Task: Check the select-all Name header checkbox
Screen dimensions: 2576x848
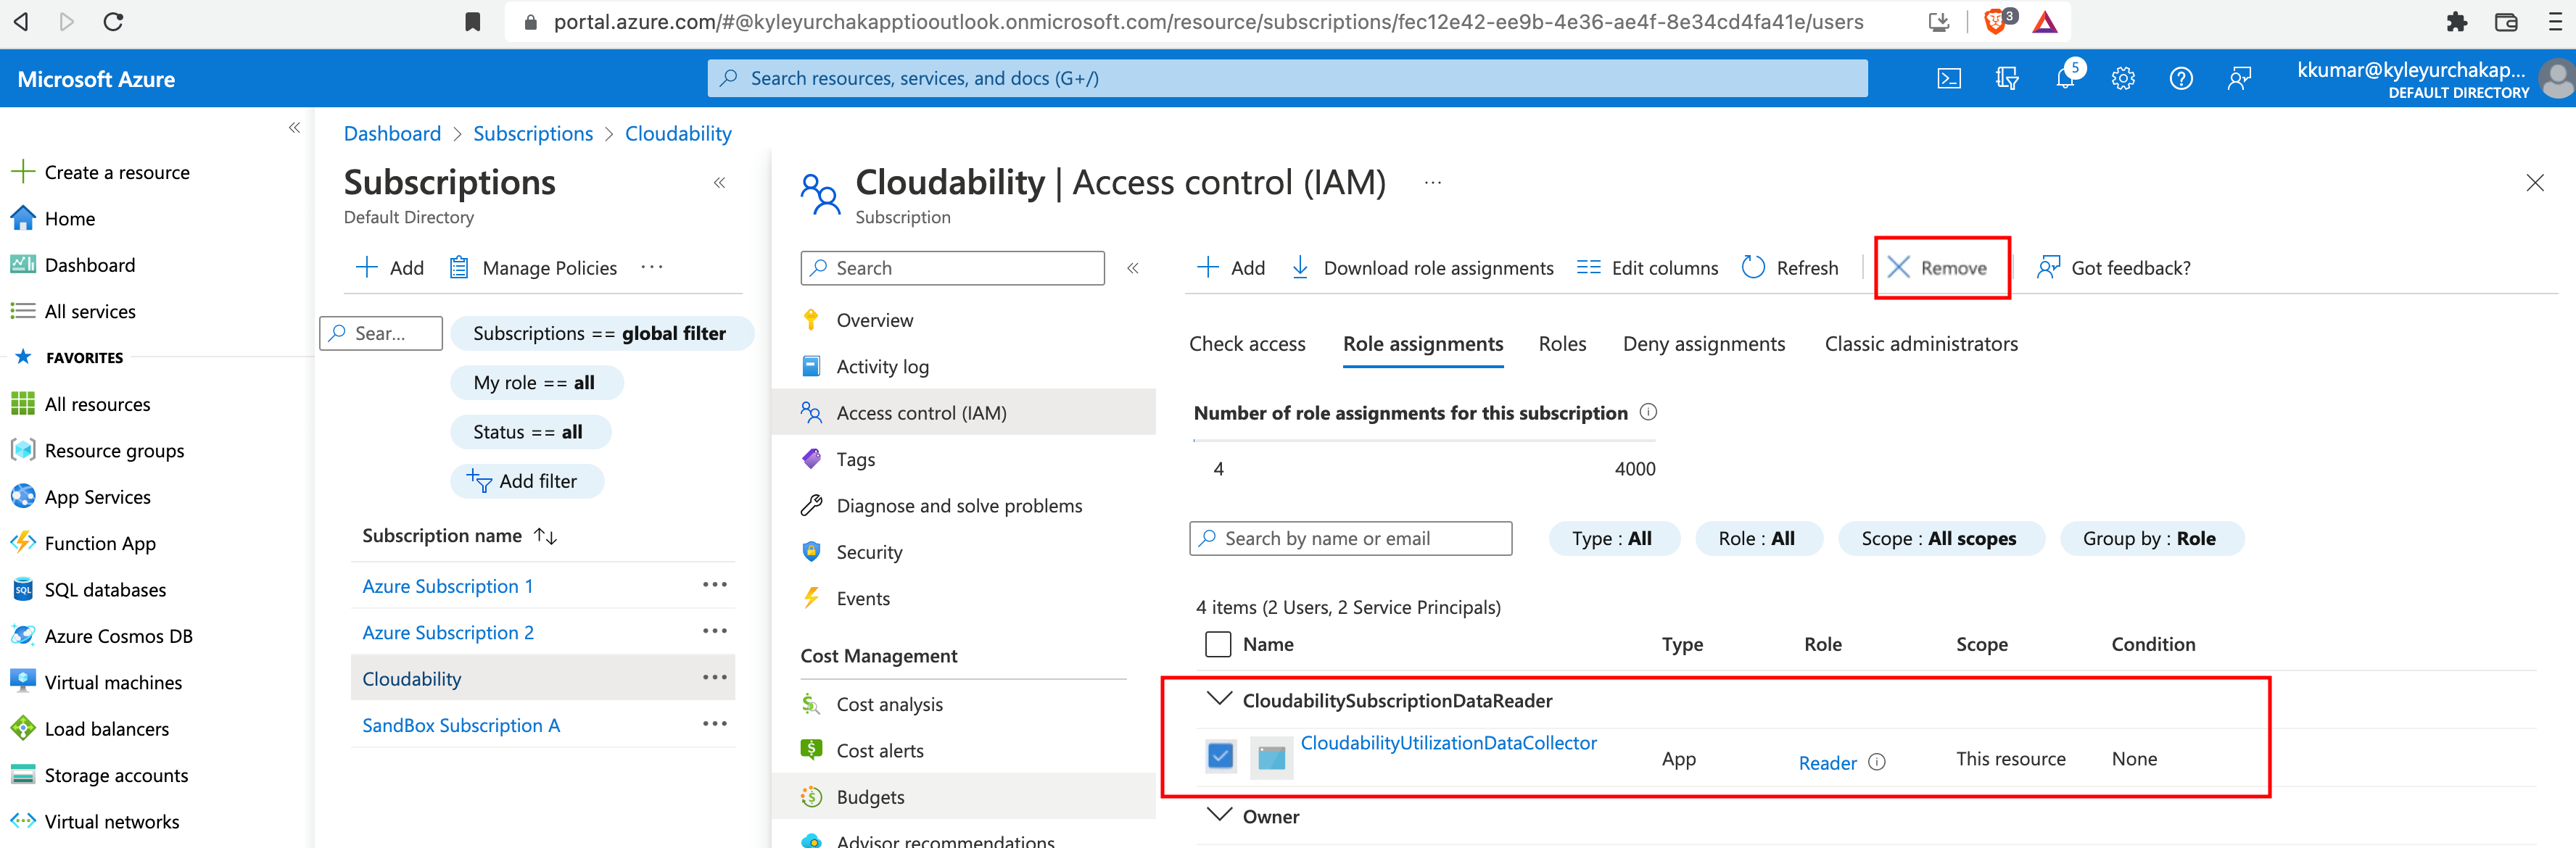Action: point(1218,644)
